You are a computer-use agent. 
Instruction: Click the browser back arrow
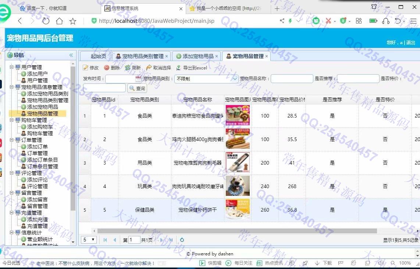(20, 21)
